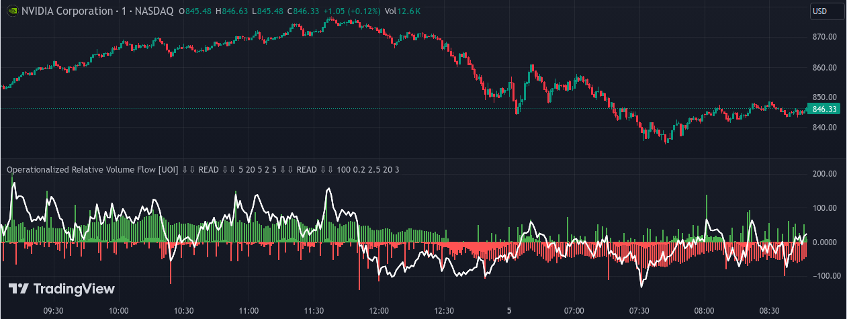Click the 08:30 time axis label
This screenshot has height=319, width=847.
coord(770,311)
